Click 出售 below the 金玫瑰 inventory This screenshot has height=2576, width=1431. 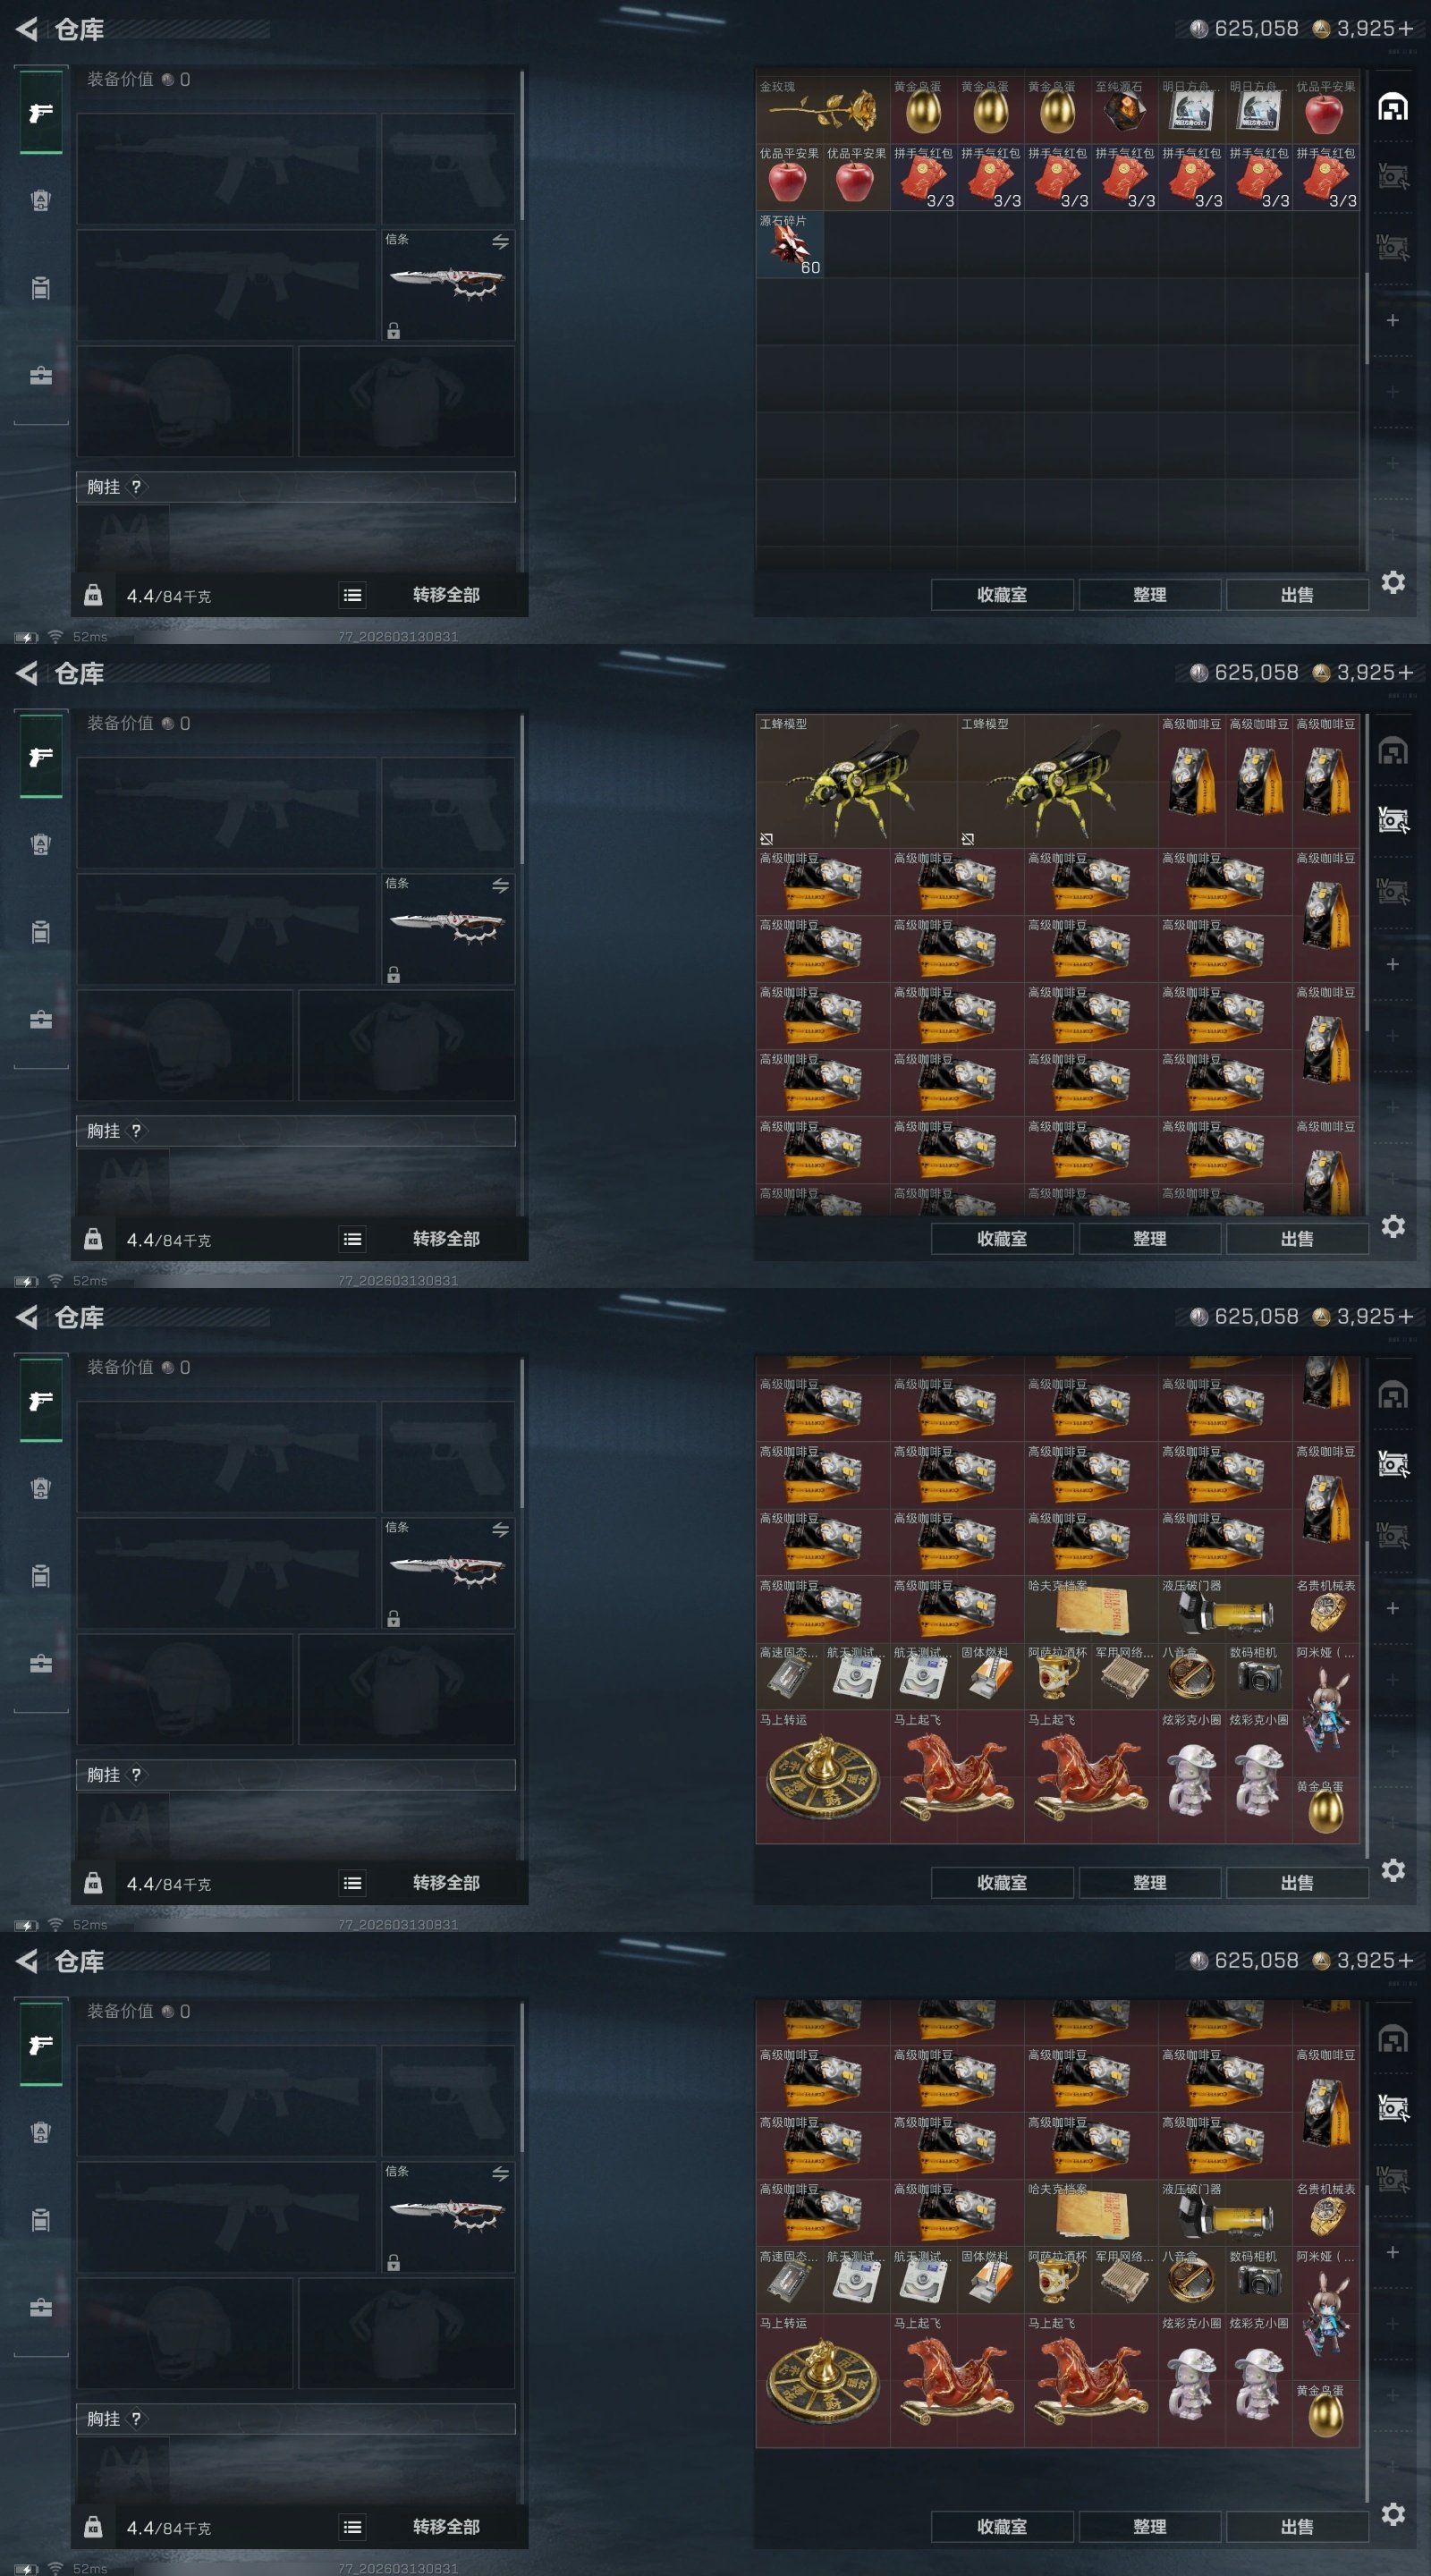pos(1297,595)
